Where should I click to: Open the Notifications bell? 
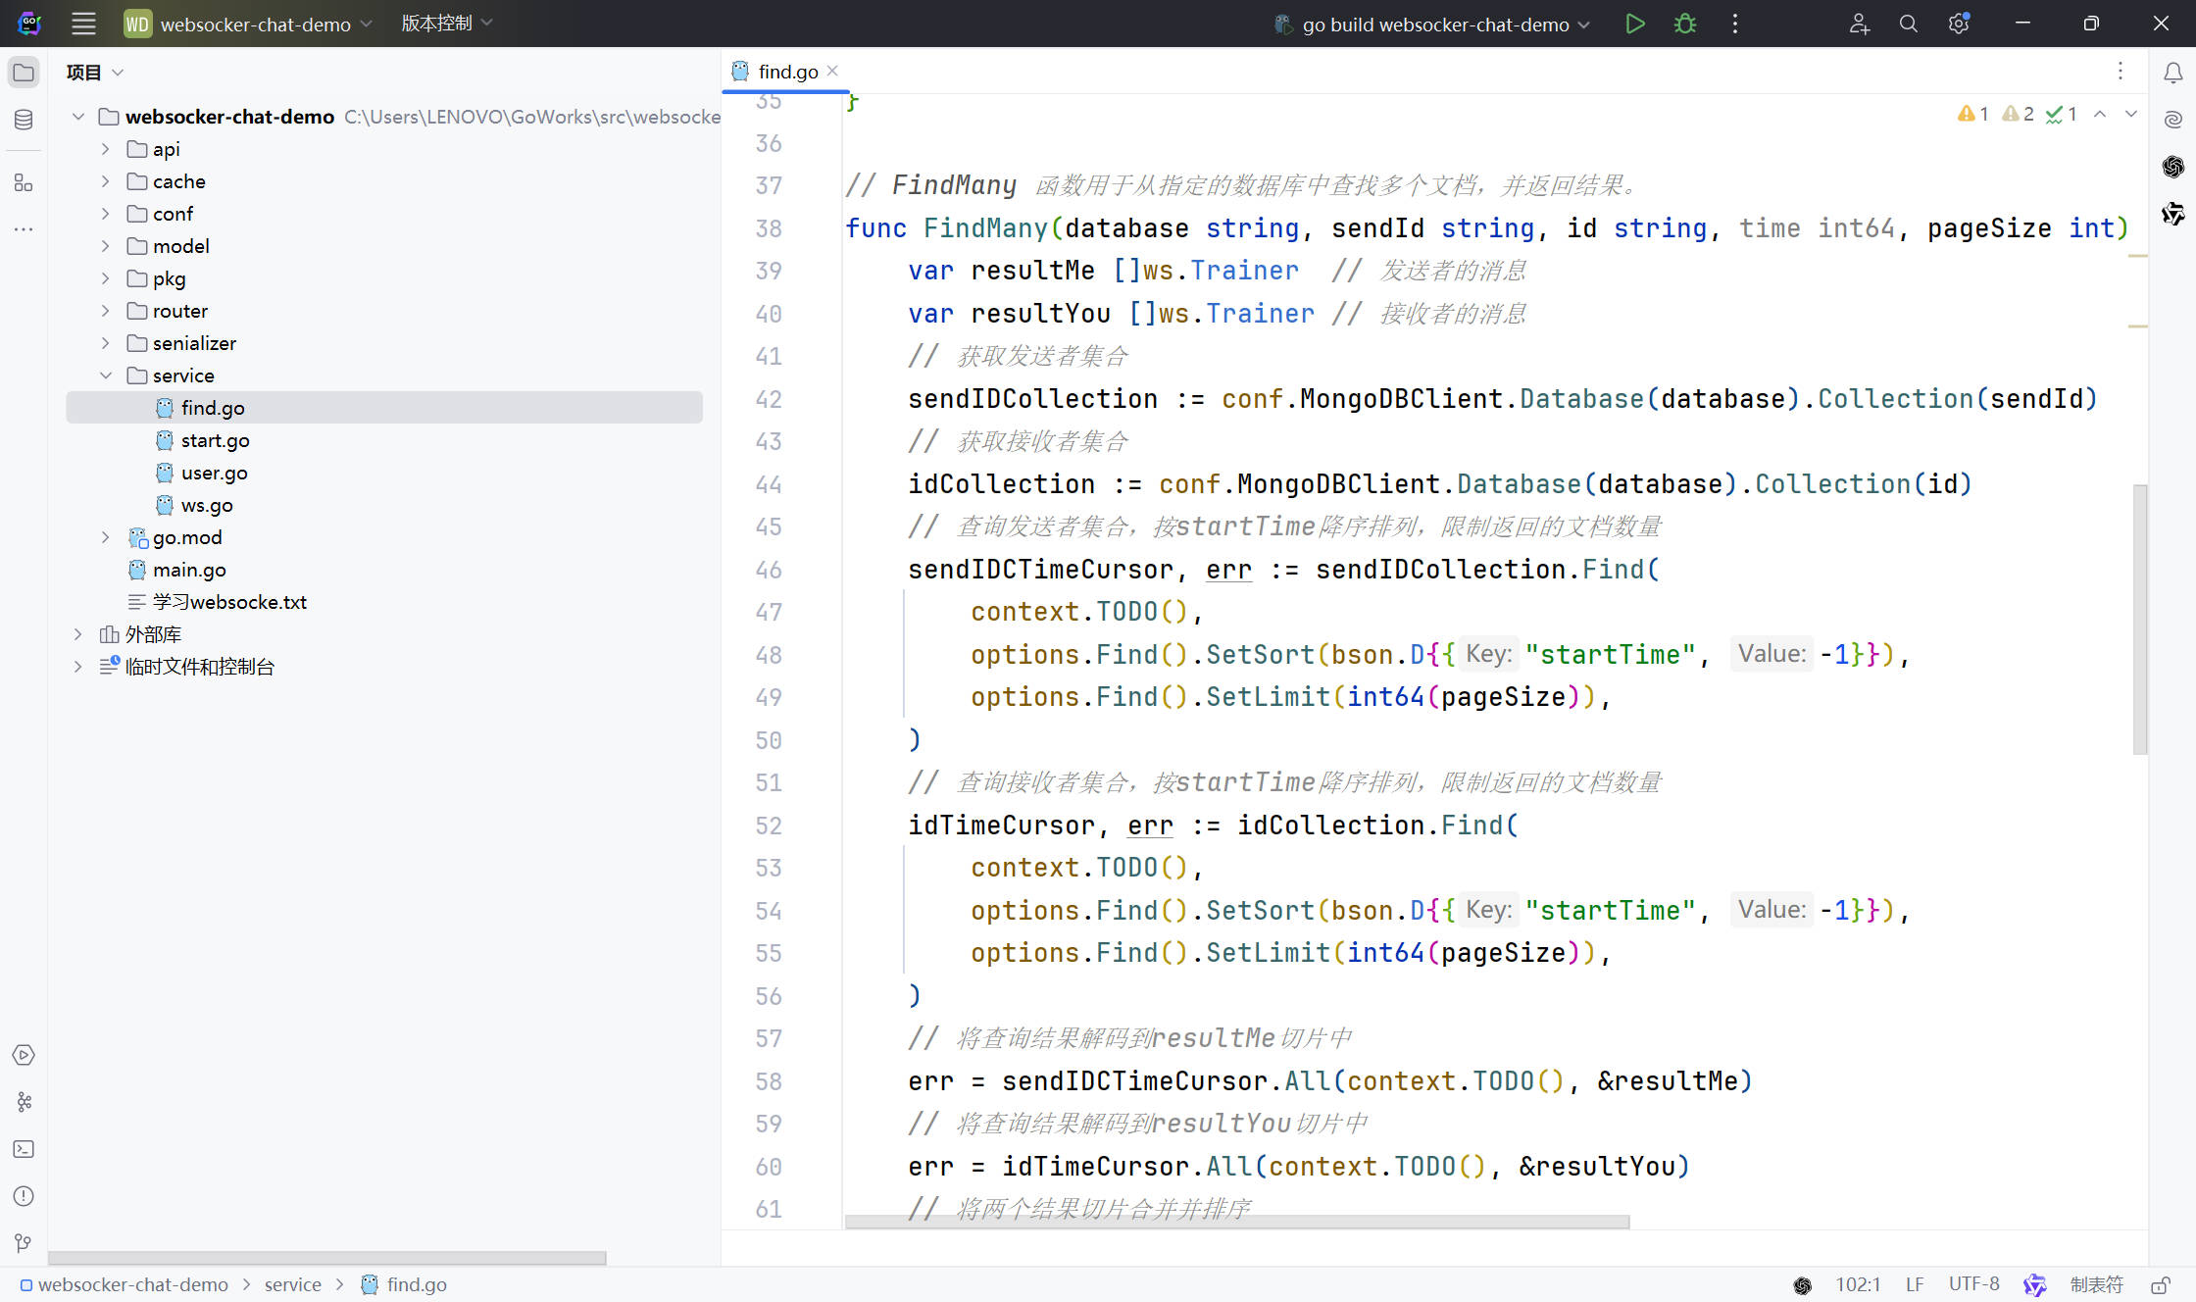2172,73
